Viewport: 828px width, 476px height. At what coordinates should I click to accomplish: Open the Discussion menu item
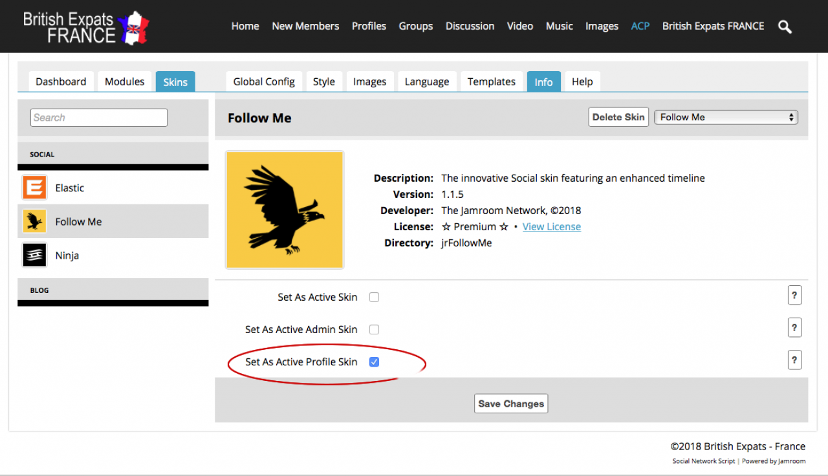(470, 26)
